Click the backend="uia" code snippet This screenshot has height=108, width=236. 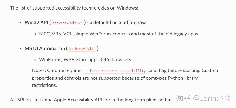(82, 49)
